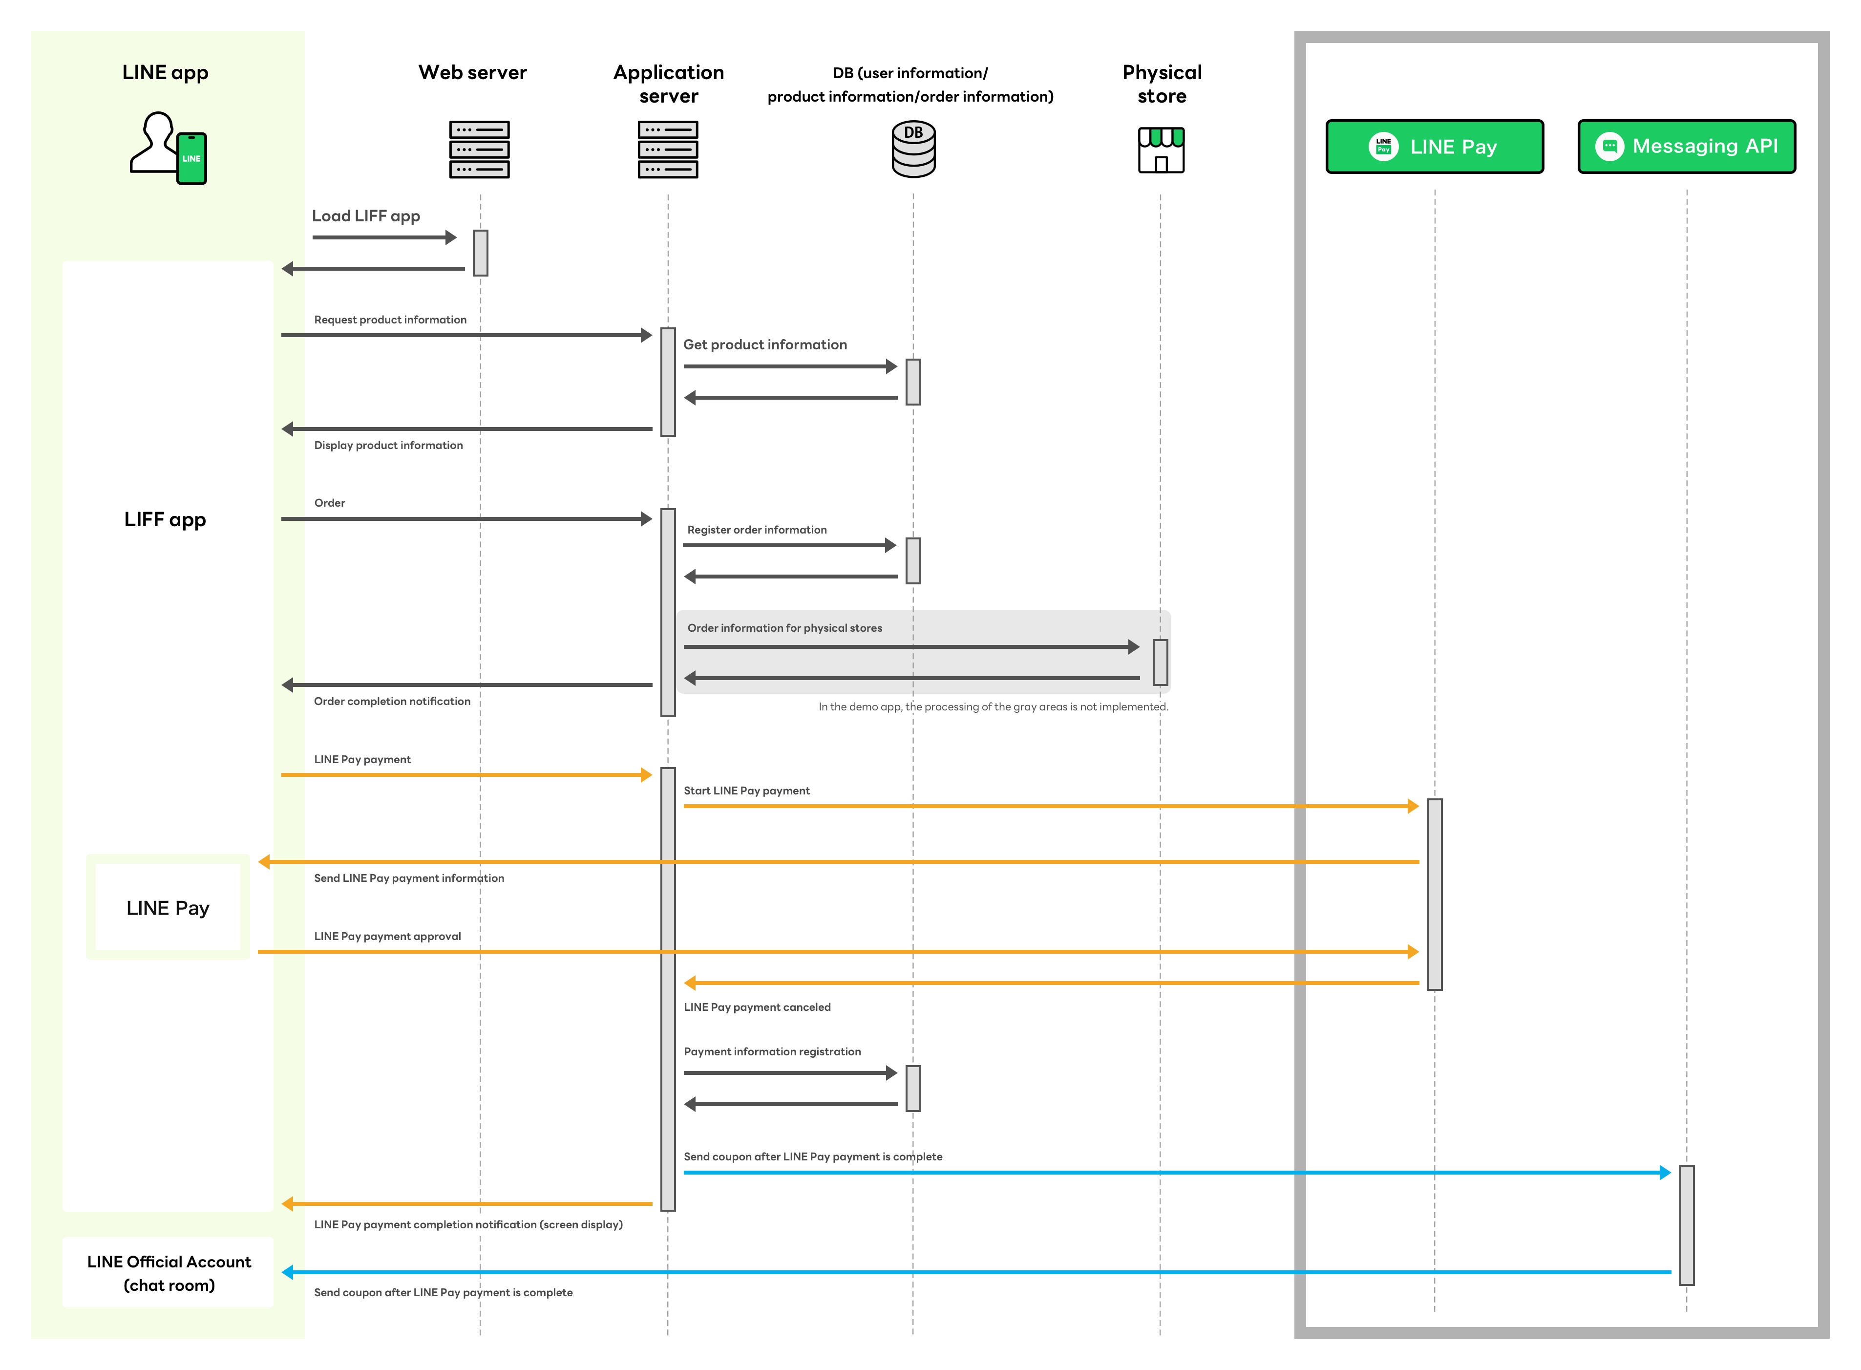Click the Payment information registration label
1861x1370 pixels.
click(x=772, y=1051)
